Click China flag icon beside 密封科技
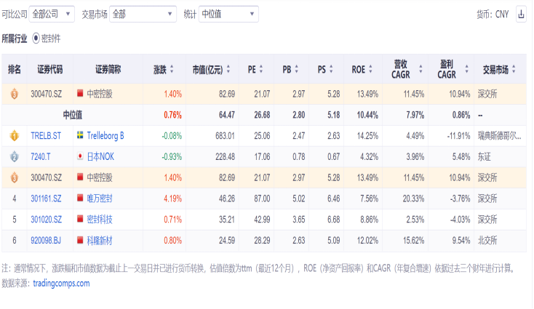 80,219
